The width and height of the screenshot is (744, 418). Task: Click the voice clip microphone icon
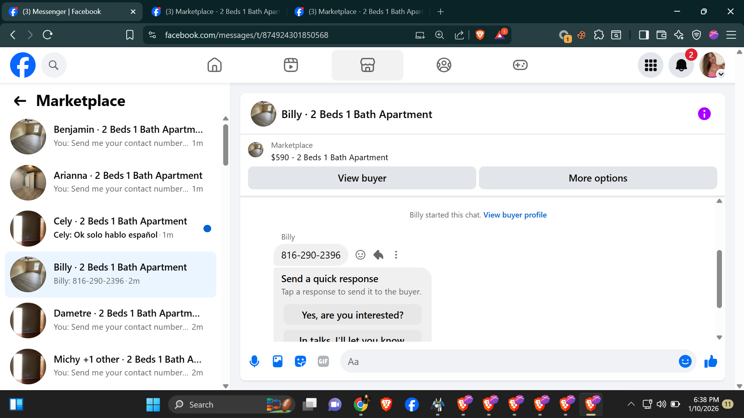click(x=254, y=361)
